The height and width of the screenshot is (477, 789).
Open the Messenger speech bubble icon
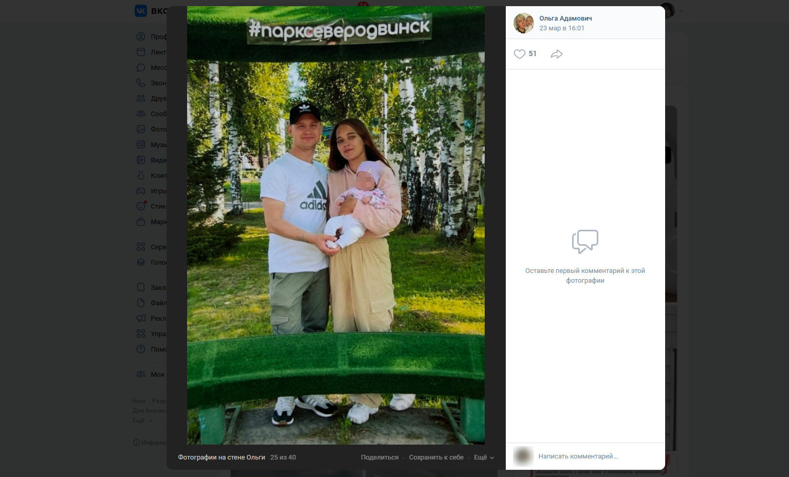pos(141,67)
